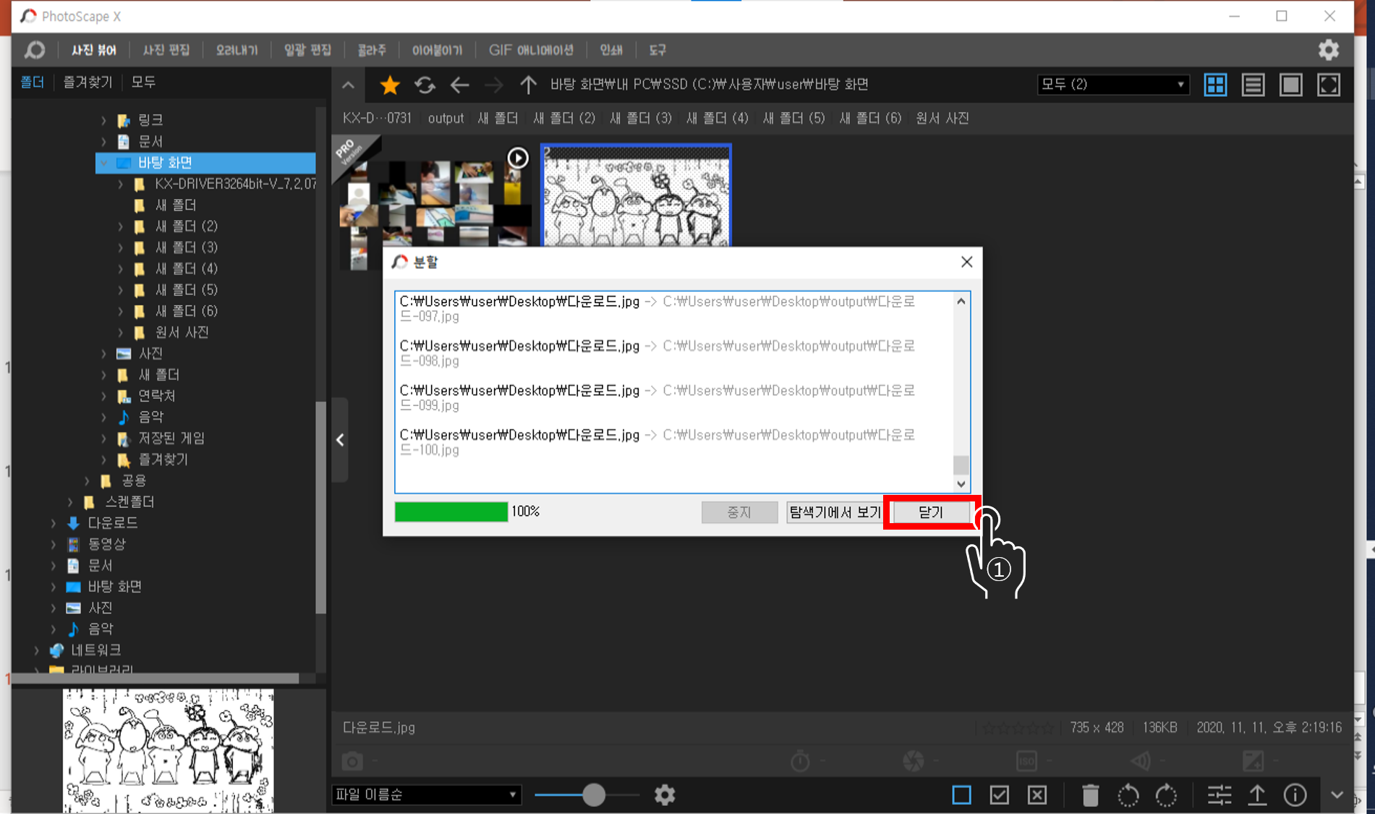This screenshot has height=814, width=1375.
Task: Open output subfolder link
Action: point(446,118)
